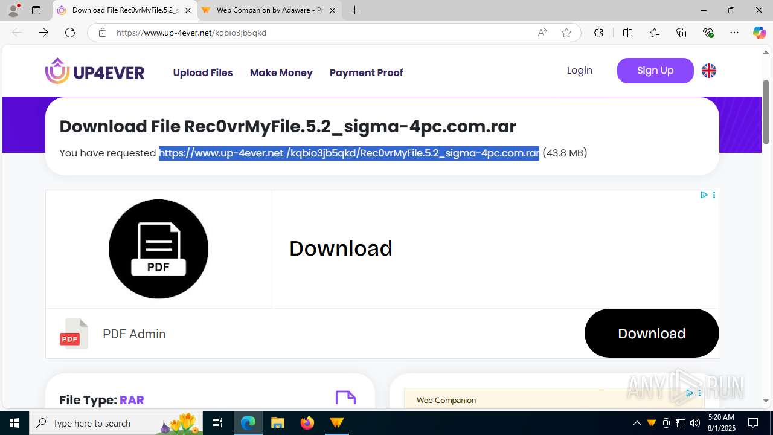Switch to the Web Companion by Adaware tab
773x435 pixels.
pos(269,10)
